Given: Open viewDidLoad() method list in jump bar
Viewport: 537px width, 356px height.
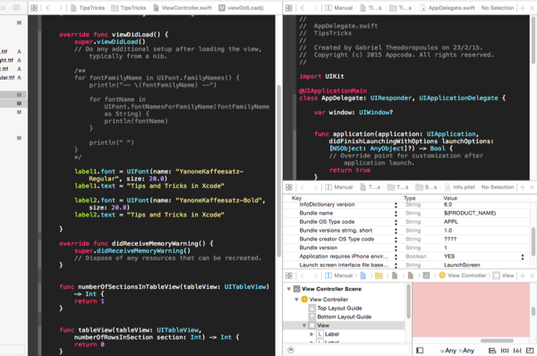Looking at the screenshot, I should (x=241, y=8).
